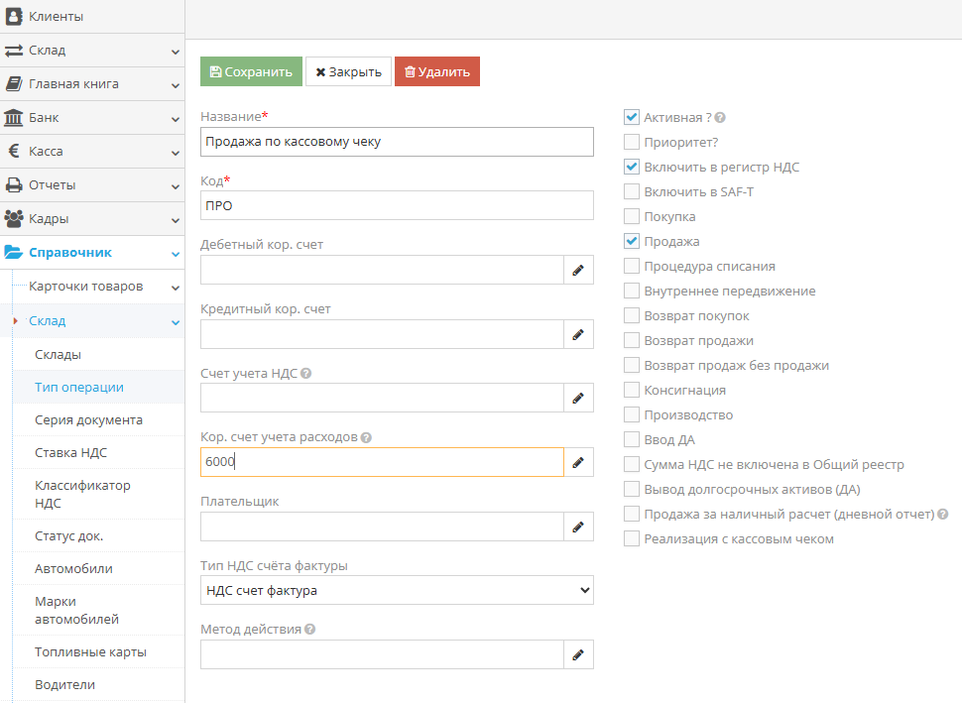Enable the Приоритет checkbox

point(632,142)
